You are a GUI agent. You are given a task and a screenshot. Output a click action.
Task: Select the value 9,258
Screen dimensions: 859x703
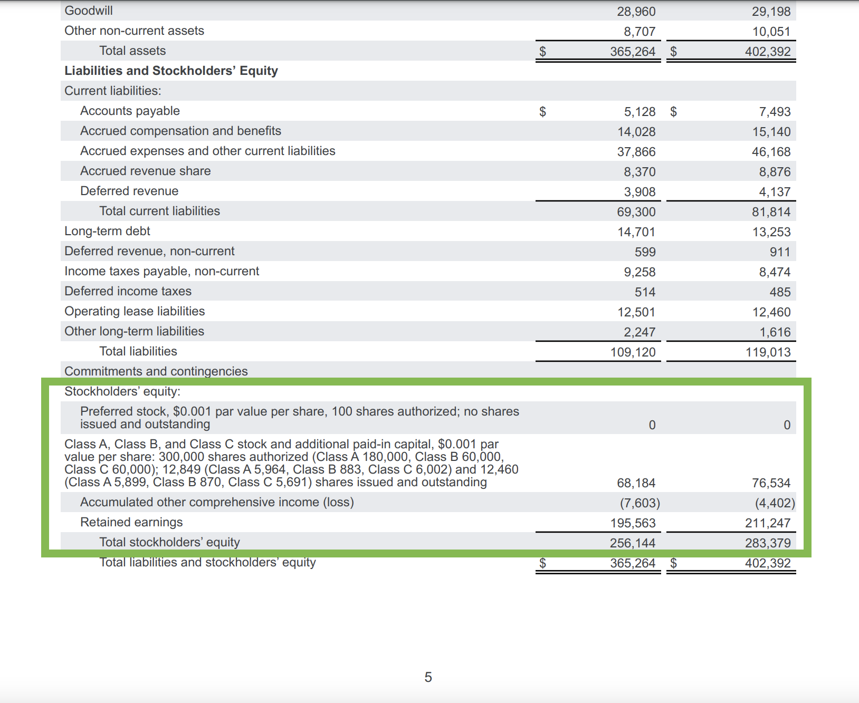[x=640, y=272]
